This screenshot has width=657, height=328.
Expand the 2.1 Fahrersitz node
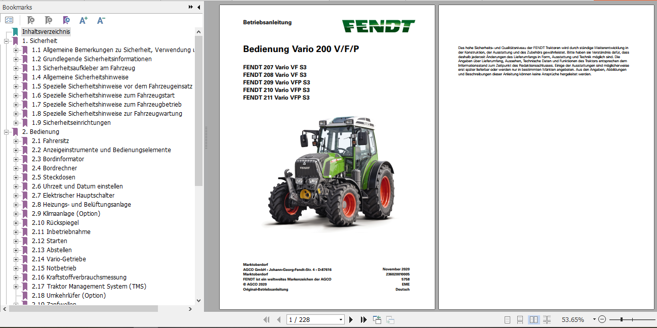click(16, 141)
